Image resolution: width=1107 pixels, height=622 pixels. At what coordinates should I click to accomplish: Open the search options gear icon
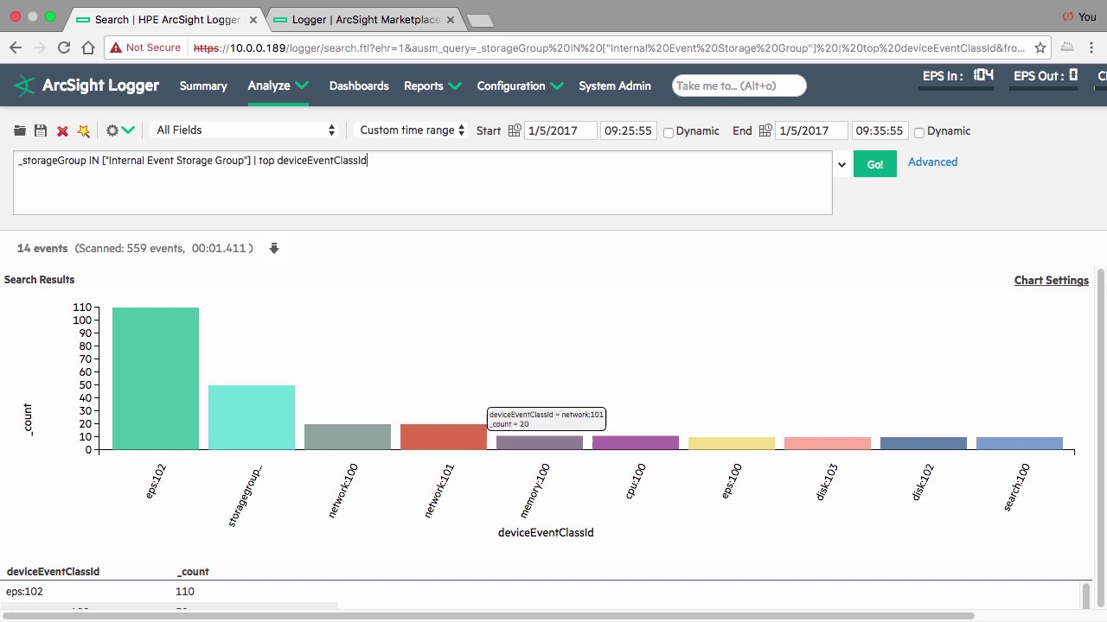[112, 130]
